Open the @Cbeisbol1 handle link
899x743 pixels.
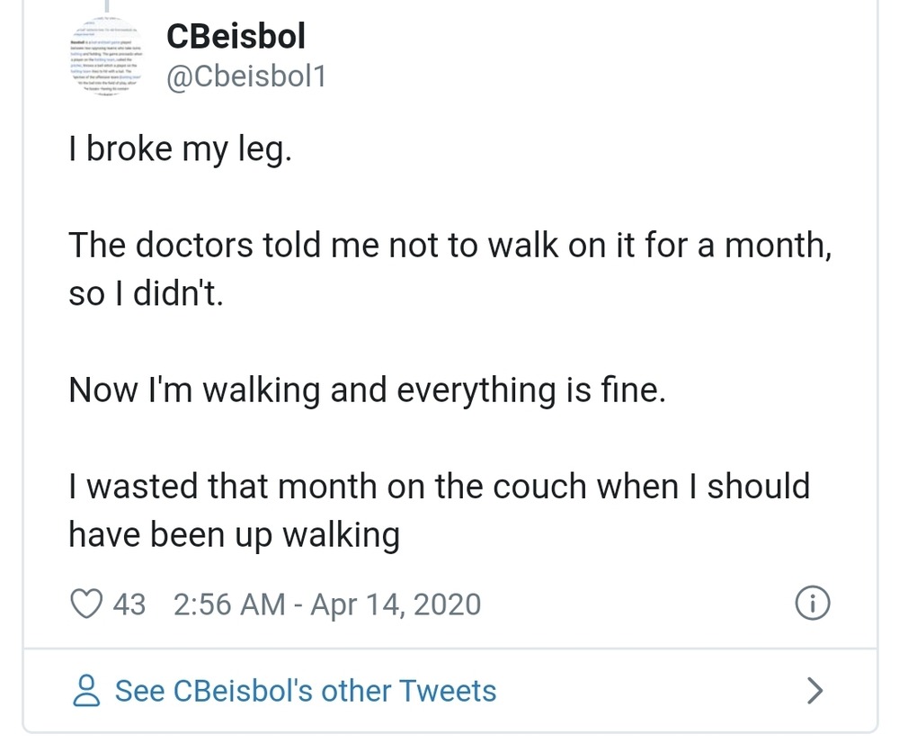[x=245, y=78]
